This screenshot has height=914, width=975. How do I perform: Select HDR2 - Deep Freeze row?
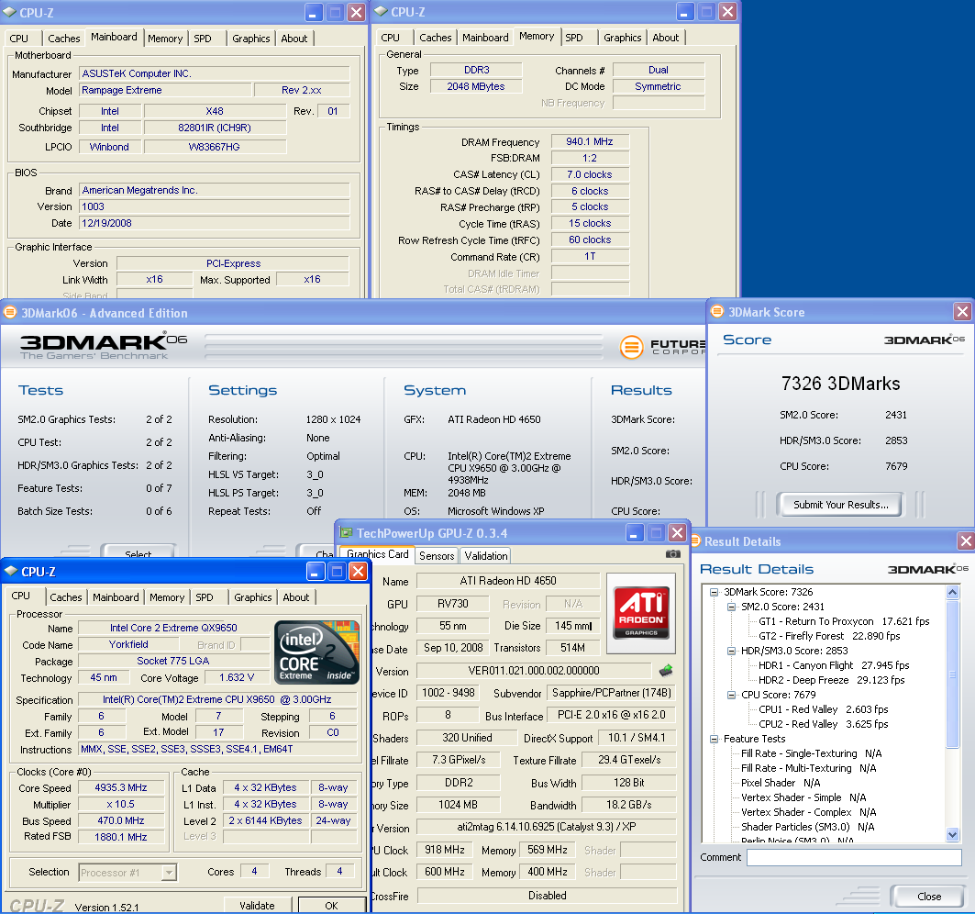[831, 680]
